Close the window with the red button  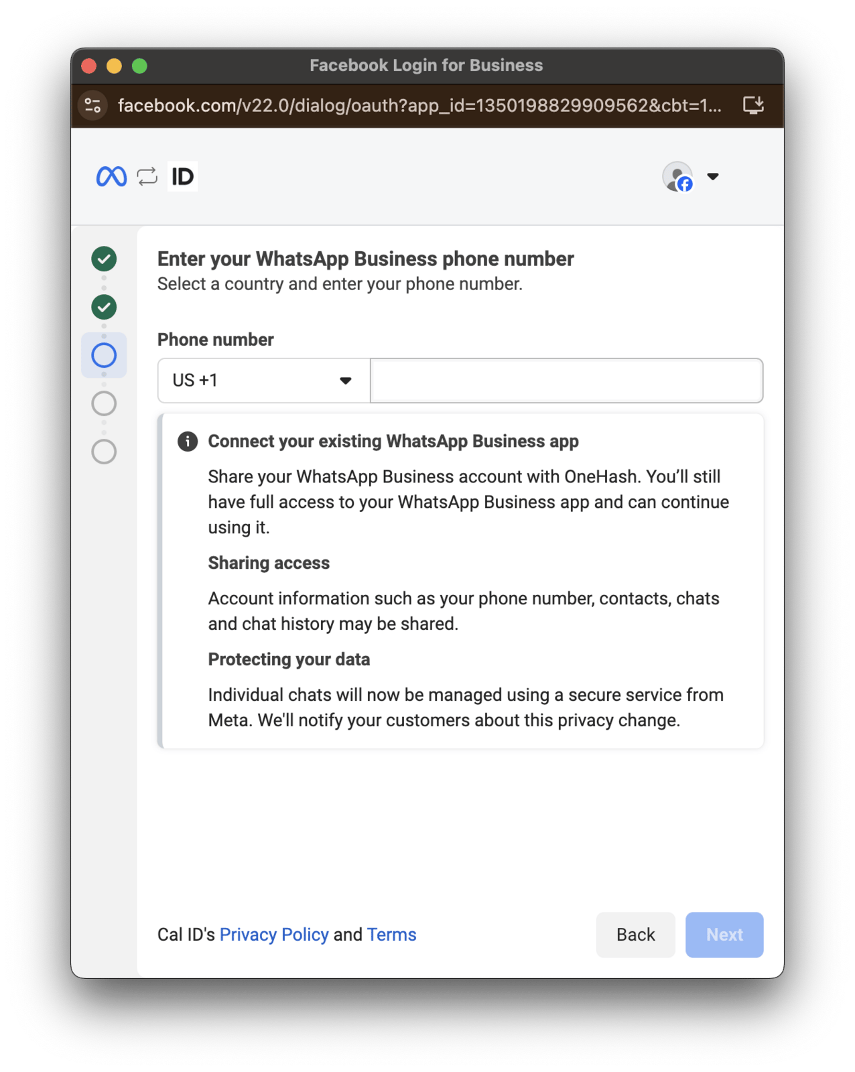point(89,66)
